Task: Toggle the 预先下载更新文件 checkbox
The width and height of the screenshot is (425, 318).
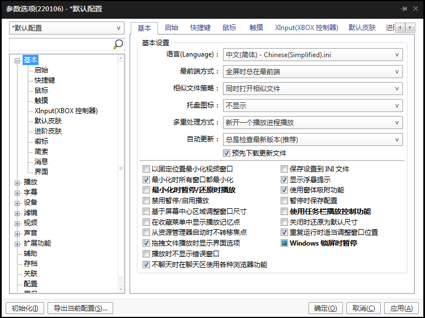Action: pos(227,153)
